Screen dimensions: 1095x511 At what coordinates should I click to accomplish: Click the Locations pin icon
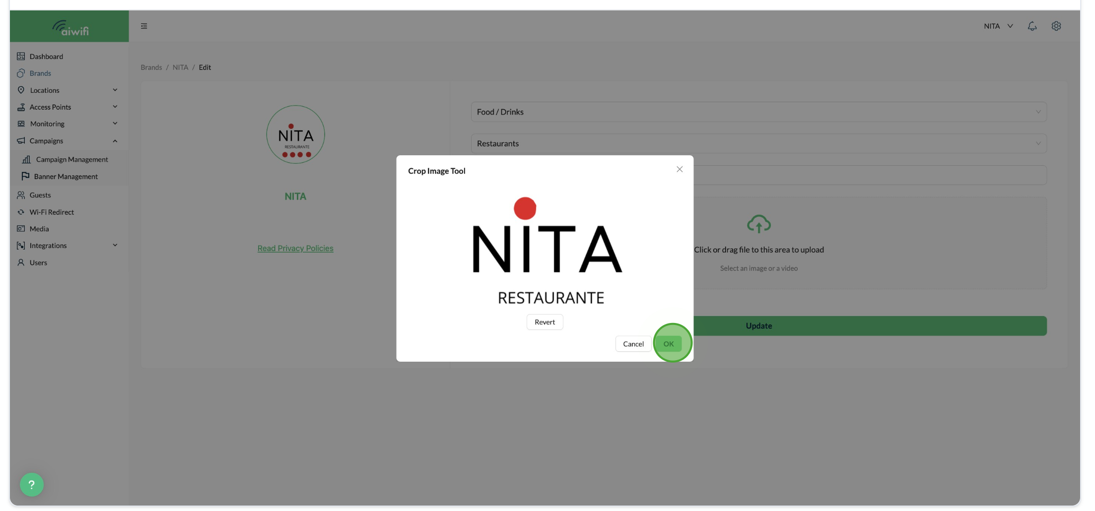point(21,90)
